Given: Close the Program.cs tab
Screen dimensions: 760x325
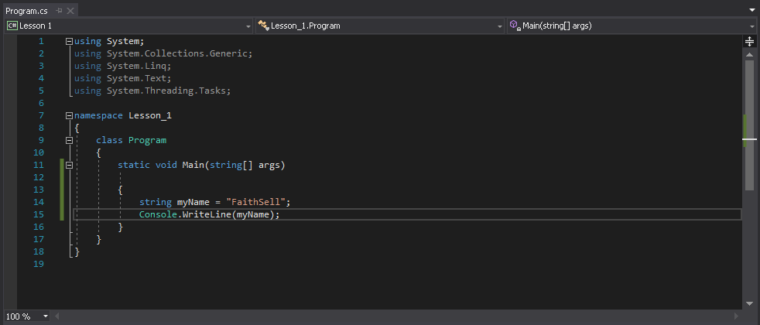Looking at the screenshot, I should click(70, 11).
